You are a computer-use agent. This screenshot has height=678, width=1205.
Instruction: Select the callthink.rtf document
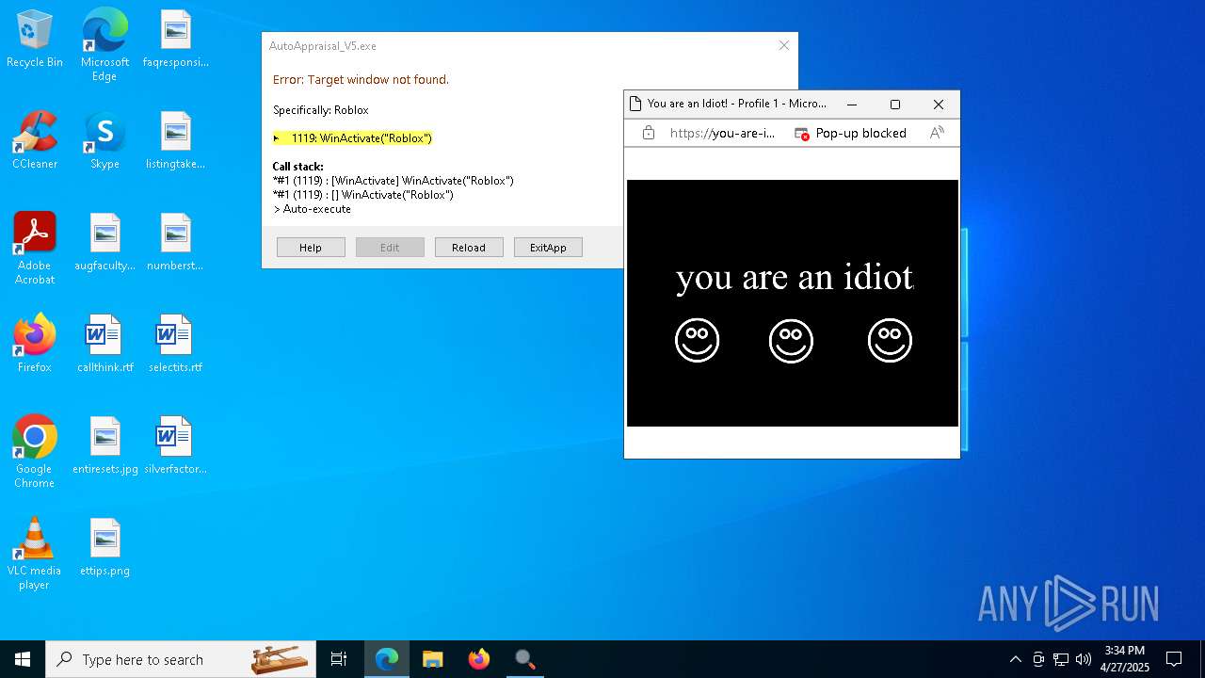(104, 345)
